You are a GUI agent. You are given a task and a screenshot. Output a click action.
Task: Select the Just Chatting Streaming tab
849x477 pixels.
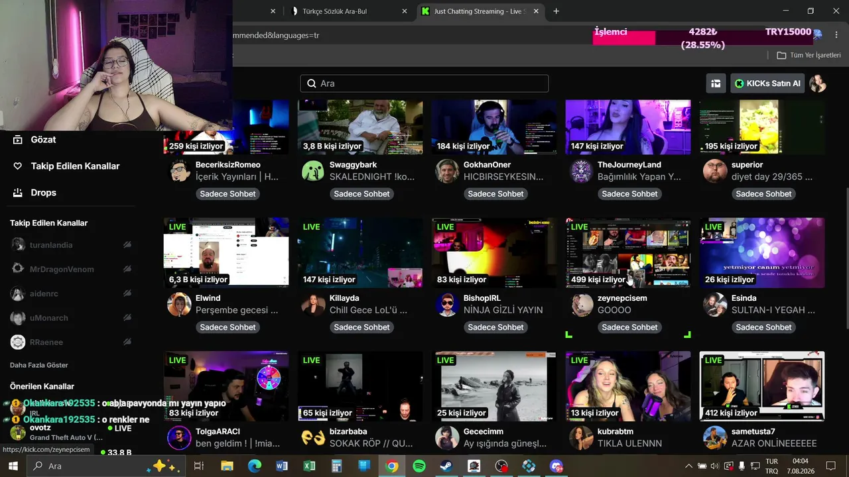click(x=481, y=11)
